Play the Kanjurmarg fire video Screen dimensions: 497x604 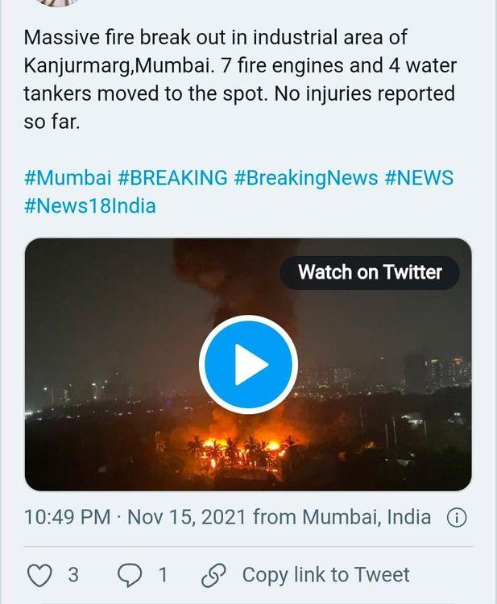tap(248, 365)
